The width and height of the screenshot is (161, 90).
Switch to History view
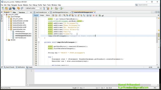[x=48, y=15]
